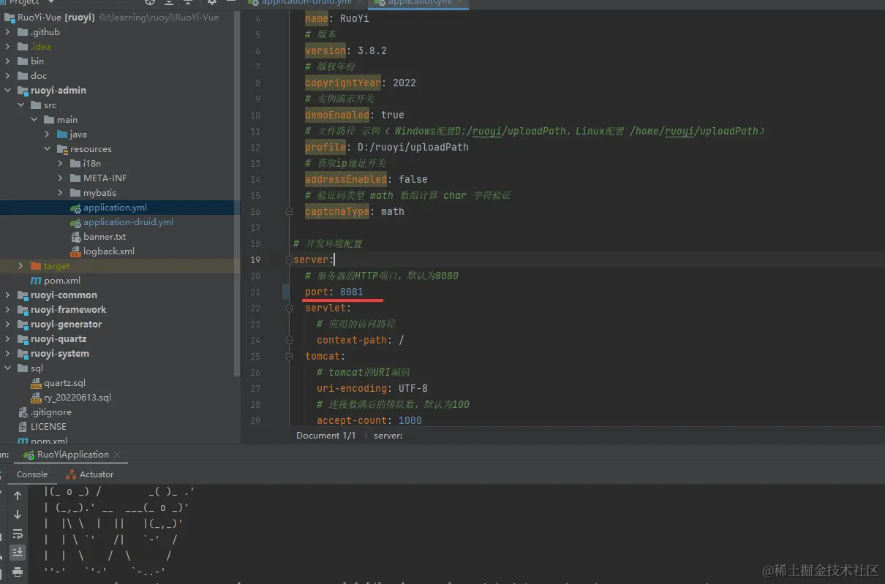Expand the ruoyi-generator module
The width and height of the screenshot is (885, 584).
(7, 325)
